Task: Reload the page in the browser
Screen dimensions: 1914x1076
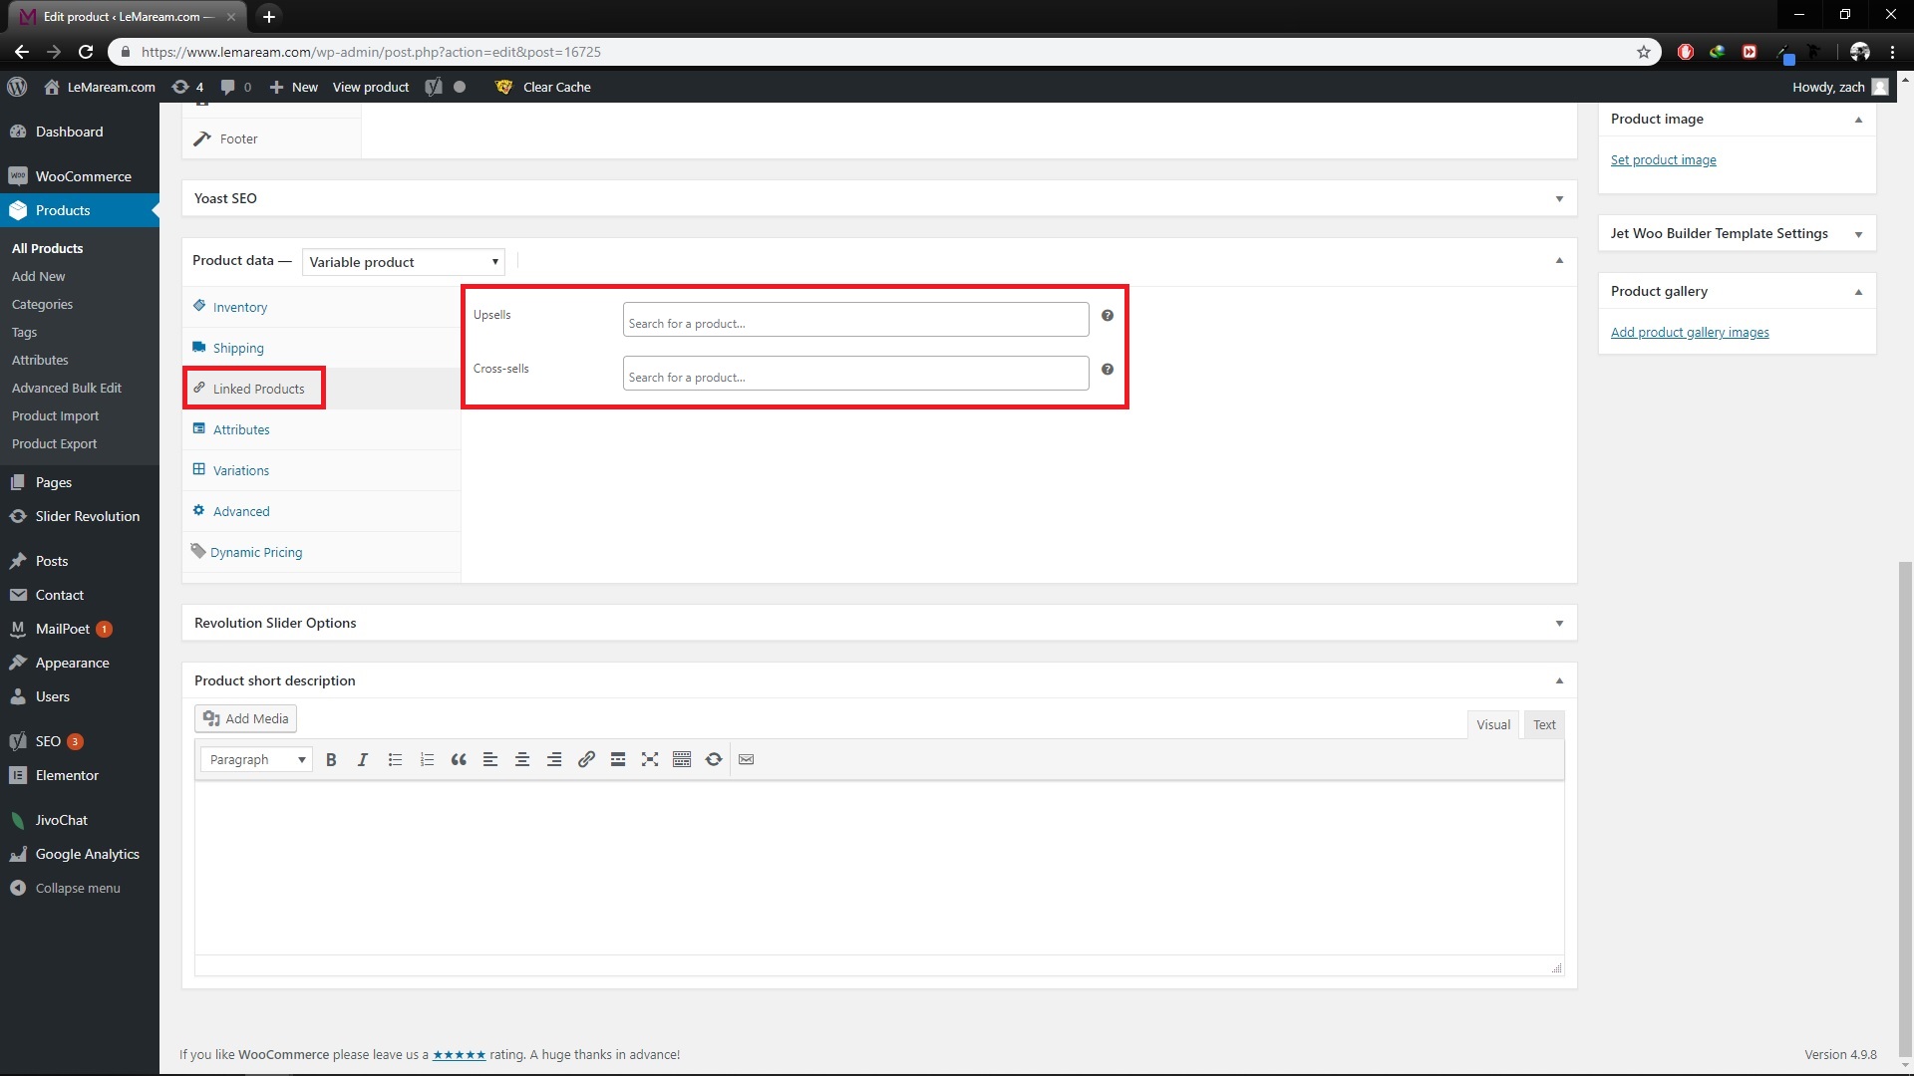Action: tap(86, 52)
